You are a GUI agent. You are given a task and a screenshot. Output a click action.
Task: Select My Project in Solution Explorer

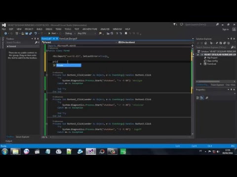[x=212, y=58]
